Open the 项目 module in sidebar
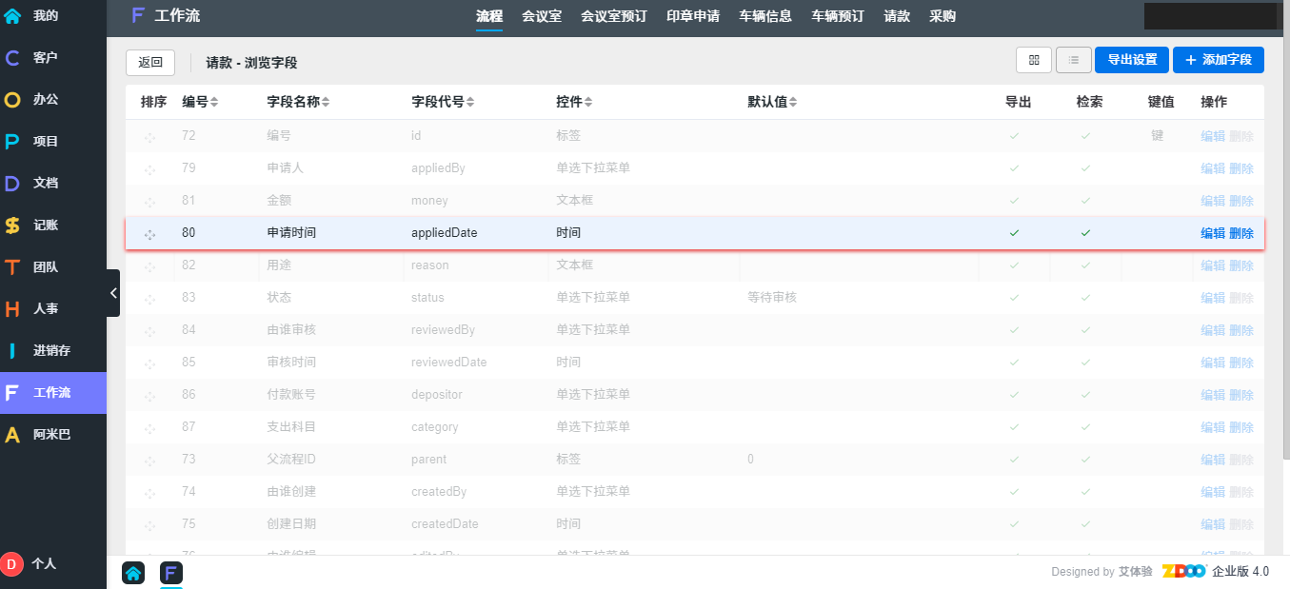Image resolution: width=1290 pixels, height=589 pixels. (x=53, y=141)
